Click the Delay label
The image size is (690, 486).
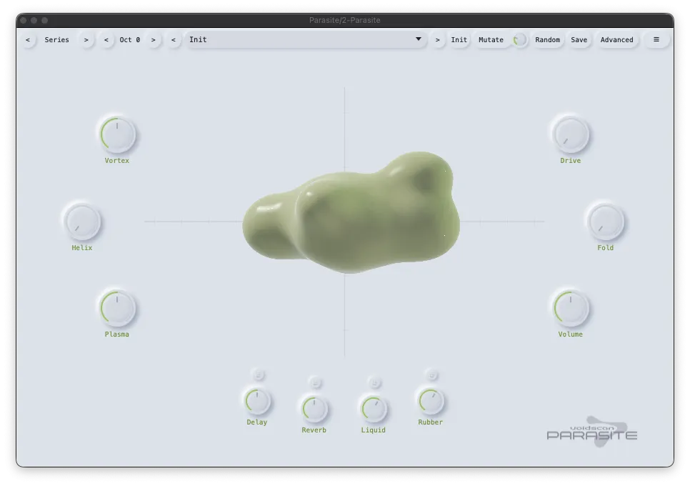tap(257, 422)
